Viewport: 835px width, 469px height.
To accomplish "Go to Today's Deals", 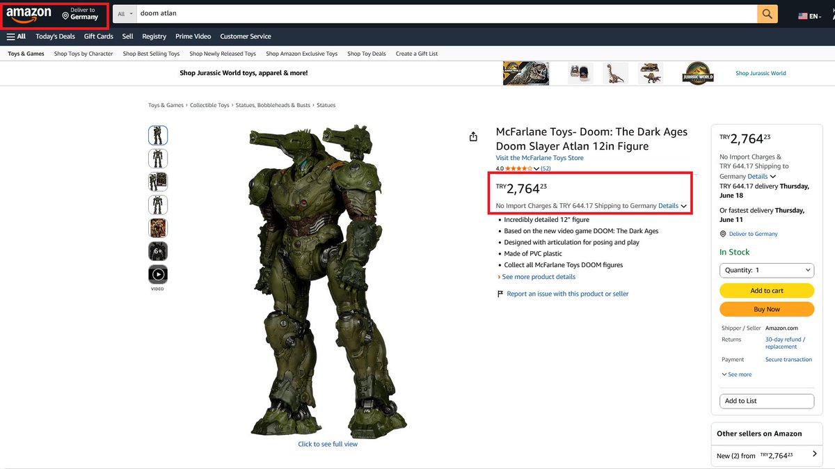I will coord(56,36).
